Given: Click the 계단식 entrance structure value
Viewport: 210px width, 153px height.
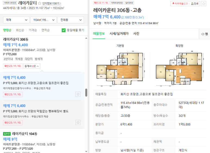Looking at the screenshot, I should click(x=183, y=150).
